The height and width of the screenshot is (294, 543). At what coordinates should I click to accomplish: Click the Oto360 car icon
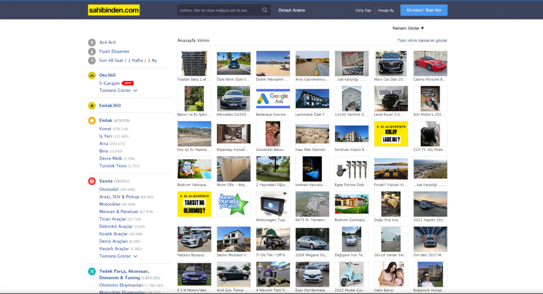tap(92, 75)
